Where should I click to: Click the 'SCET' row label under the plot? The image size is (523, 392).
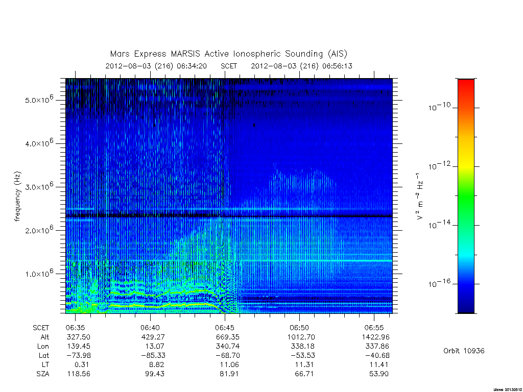(x=41, y=328)
